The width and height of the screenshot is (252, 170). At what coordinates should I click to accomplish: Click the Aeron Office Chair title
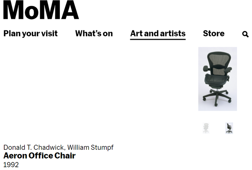pos(39,156)
